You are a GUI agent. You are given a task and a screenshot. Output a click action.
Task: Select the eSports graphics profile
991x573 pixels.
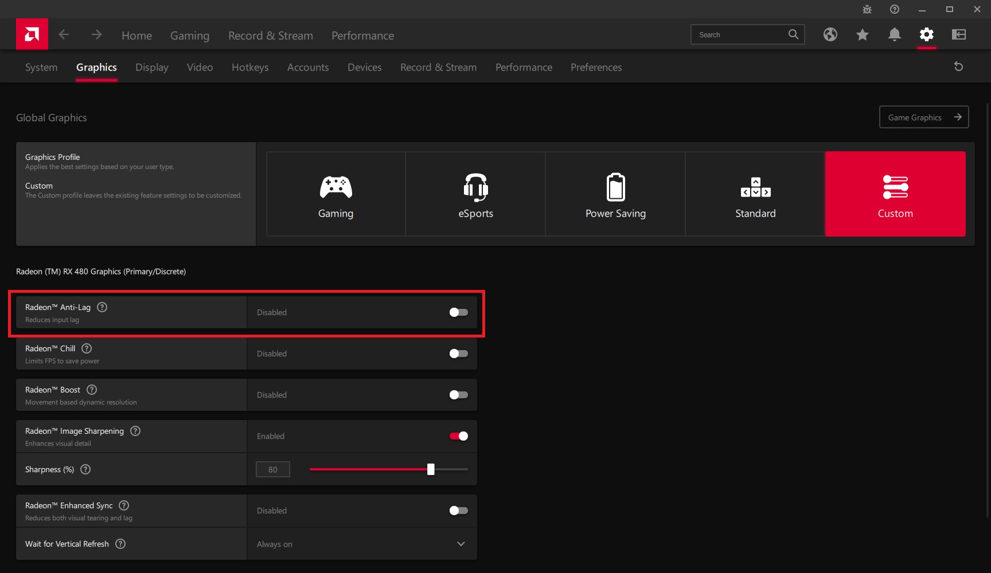click(x=475, y=194)
